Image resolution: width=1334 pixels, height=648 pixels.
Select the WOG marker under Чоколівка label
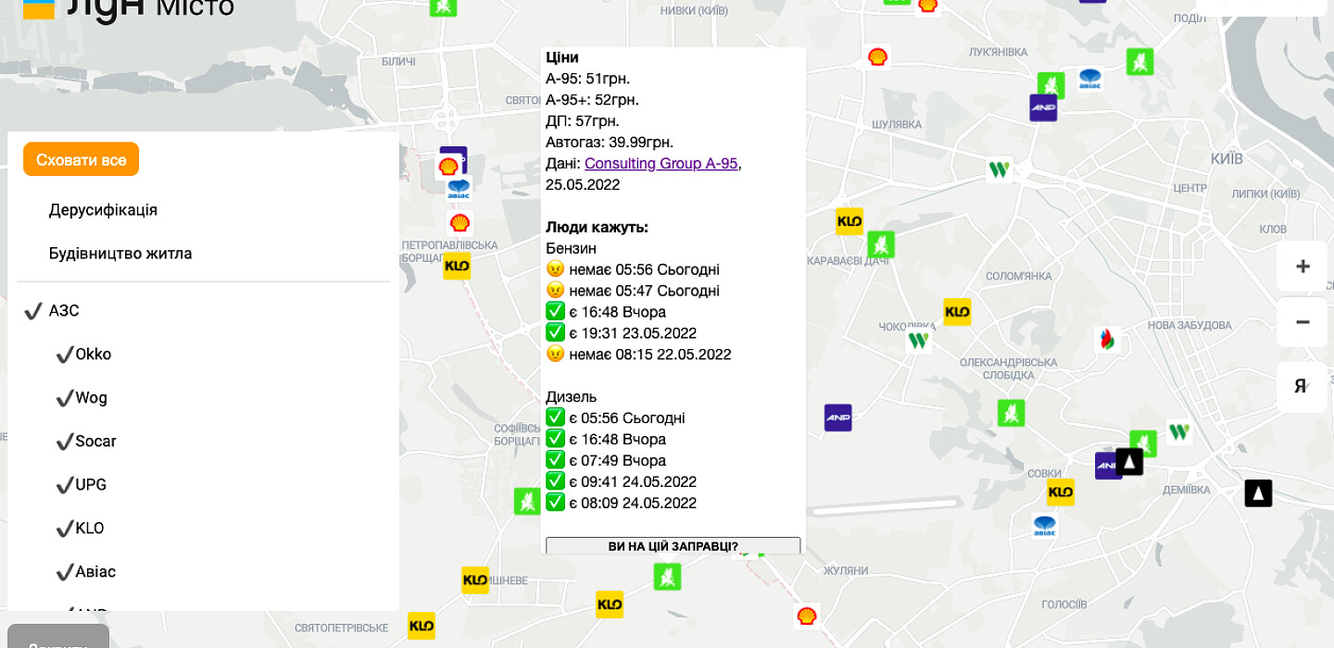pyautogui.click(x=918, y=341)
